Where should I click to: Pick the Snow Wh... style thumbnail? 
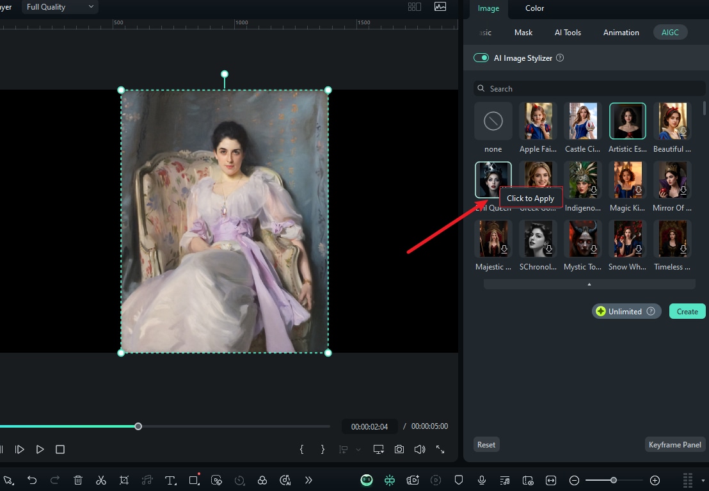(x=627, y=239)
